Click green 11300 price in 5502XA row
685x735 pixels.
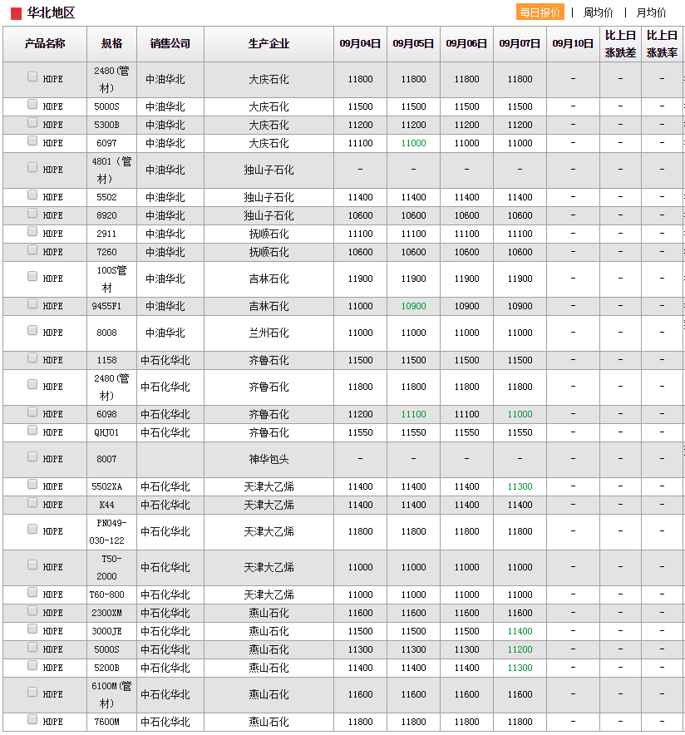point(520,486)
